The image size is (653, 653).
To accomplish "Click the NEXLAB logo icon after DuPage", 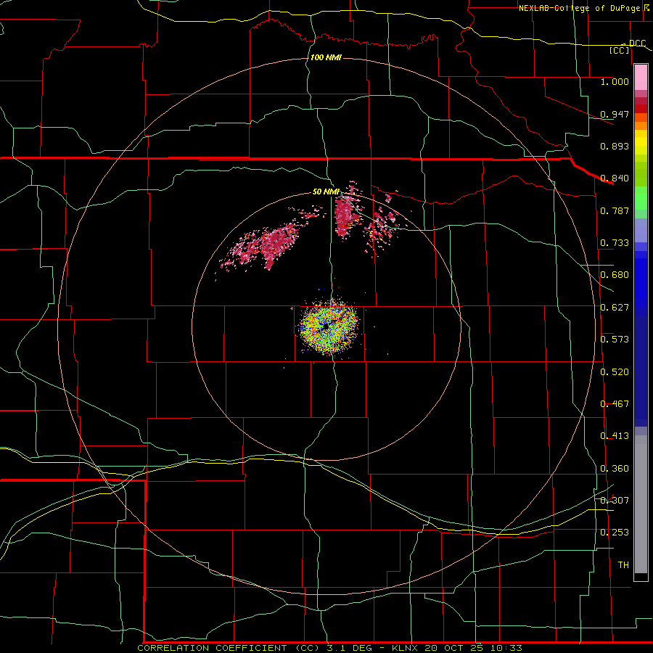I will pos(648,7).
